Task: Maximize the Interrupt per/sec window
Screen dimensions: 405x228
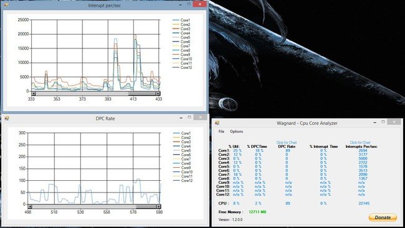Action: (189, 4)
